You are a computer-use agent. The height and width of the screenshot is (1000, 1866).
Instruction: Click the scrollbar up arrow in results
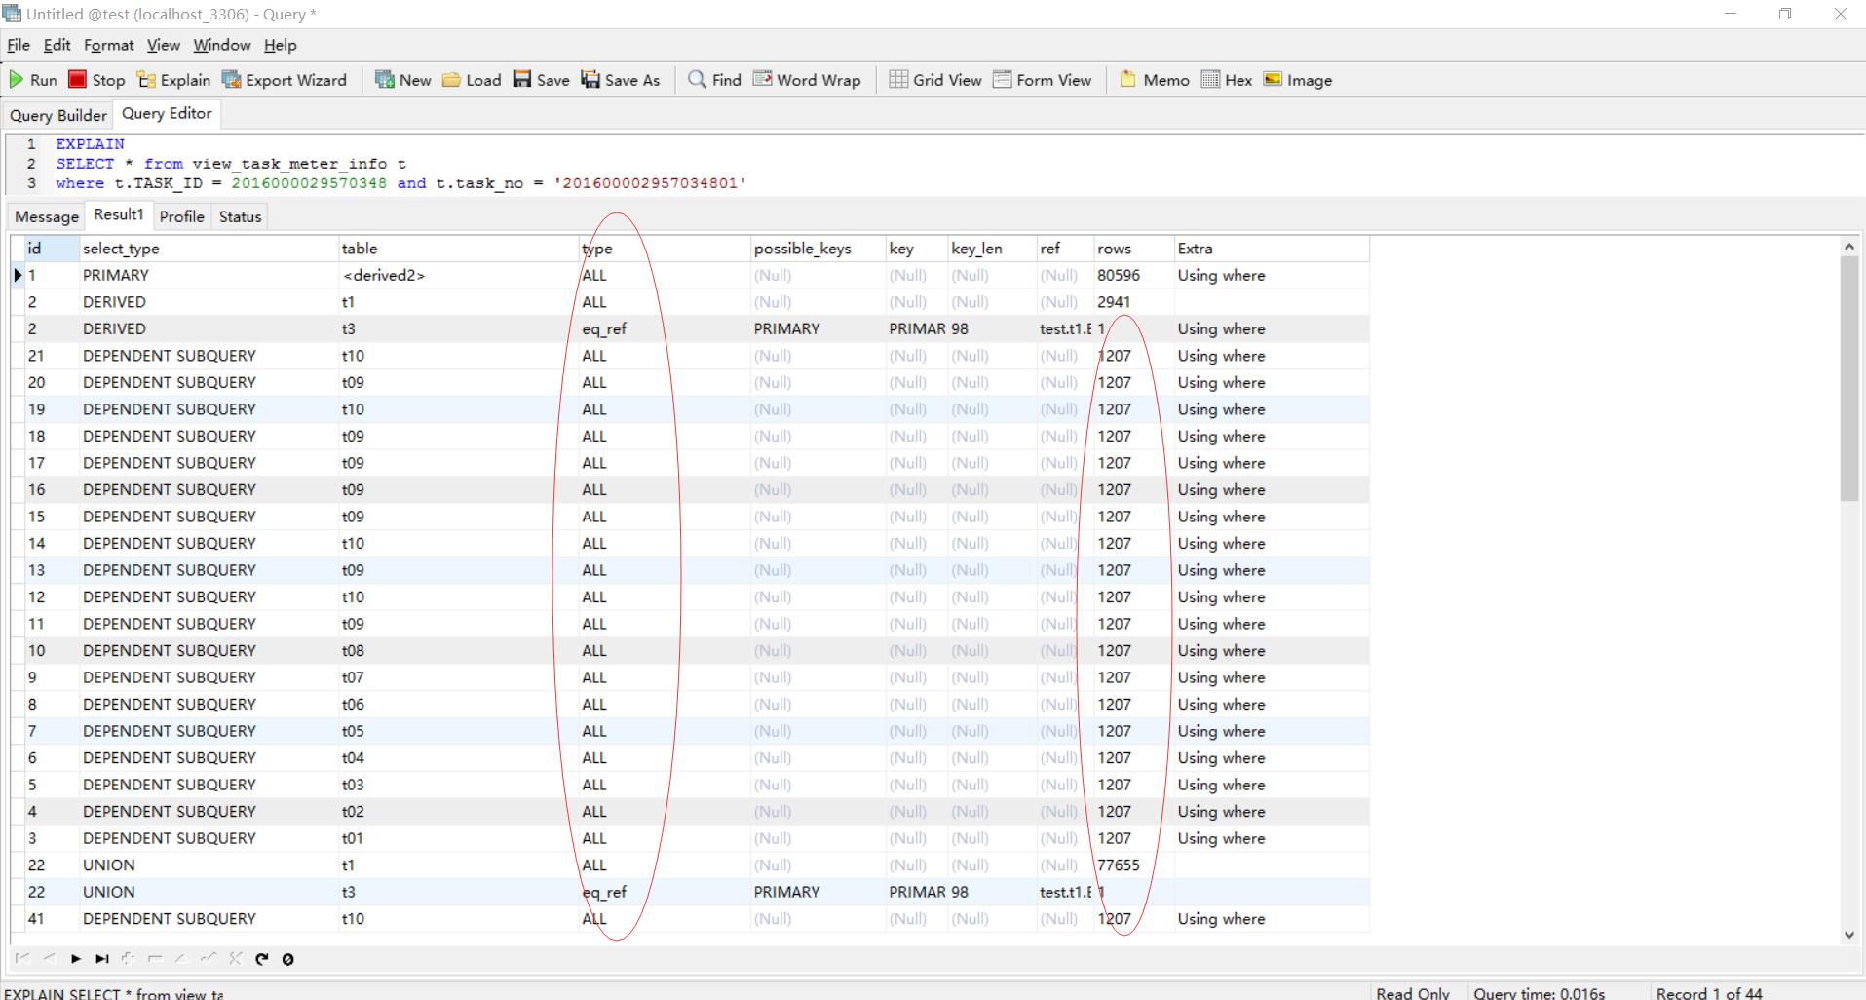coord(1849,247)
